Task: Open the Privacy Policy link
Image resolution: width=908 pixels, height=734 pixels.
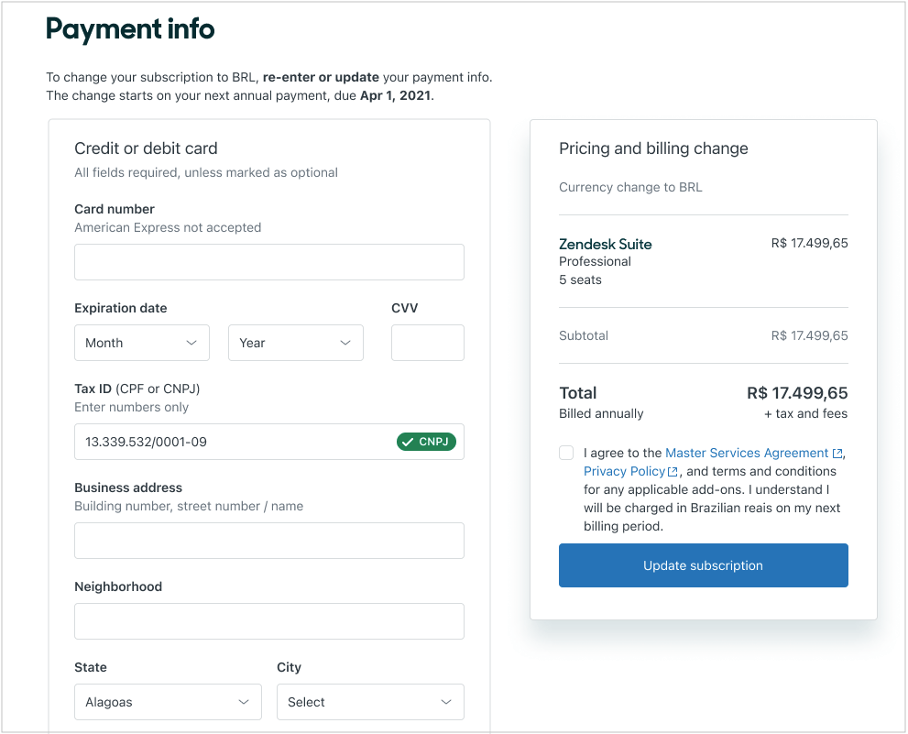Action: (625, 471)
